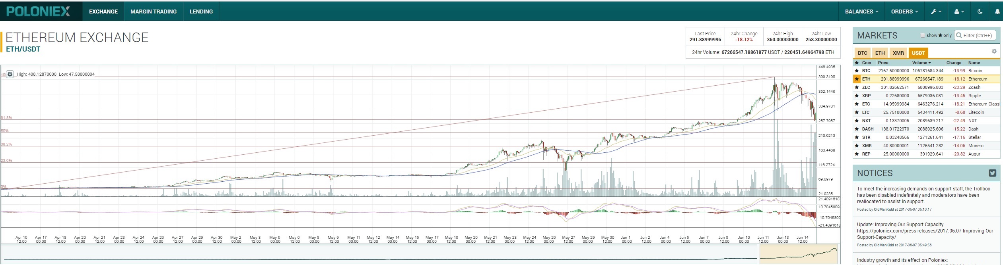Image resolution: width=1003 pixels, height=265 pixels.
Task: Click the 24hr Volume figures line
Action: point(763,52)
